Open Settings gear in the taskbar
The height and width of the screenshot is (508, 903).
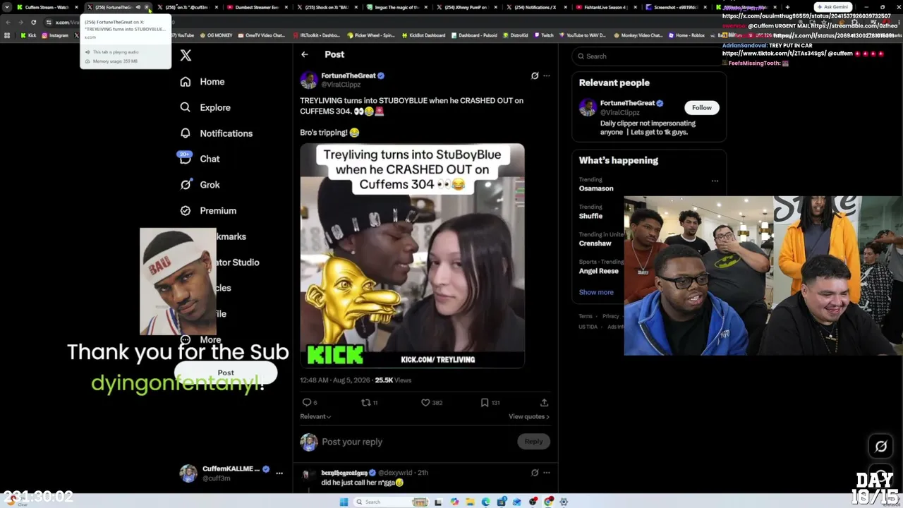[564, 502]
